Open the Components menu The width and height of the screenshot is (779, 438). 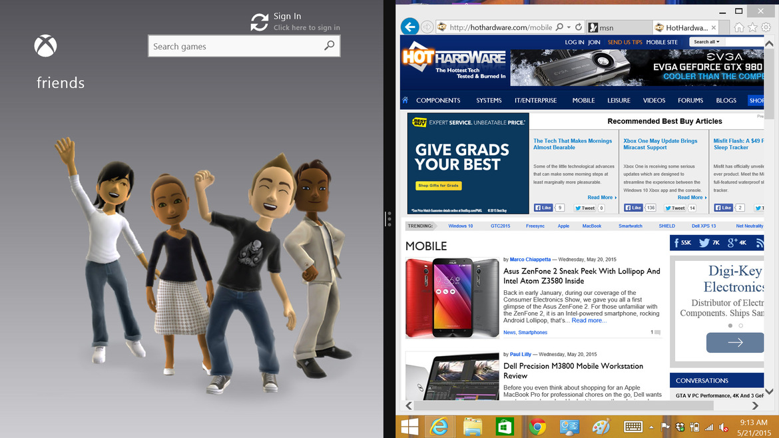point(438,101)
